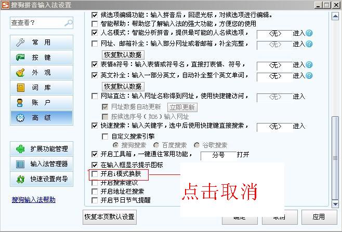Open the 搜狗输入法帮助 link
The width and height of the screenshot is (342, 232).
[34, 200]
